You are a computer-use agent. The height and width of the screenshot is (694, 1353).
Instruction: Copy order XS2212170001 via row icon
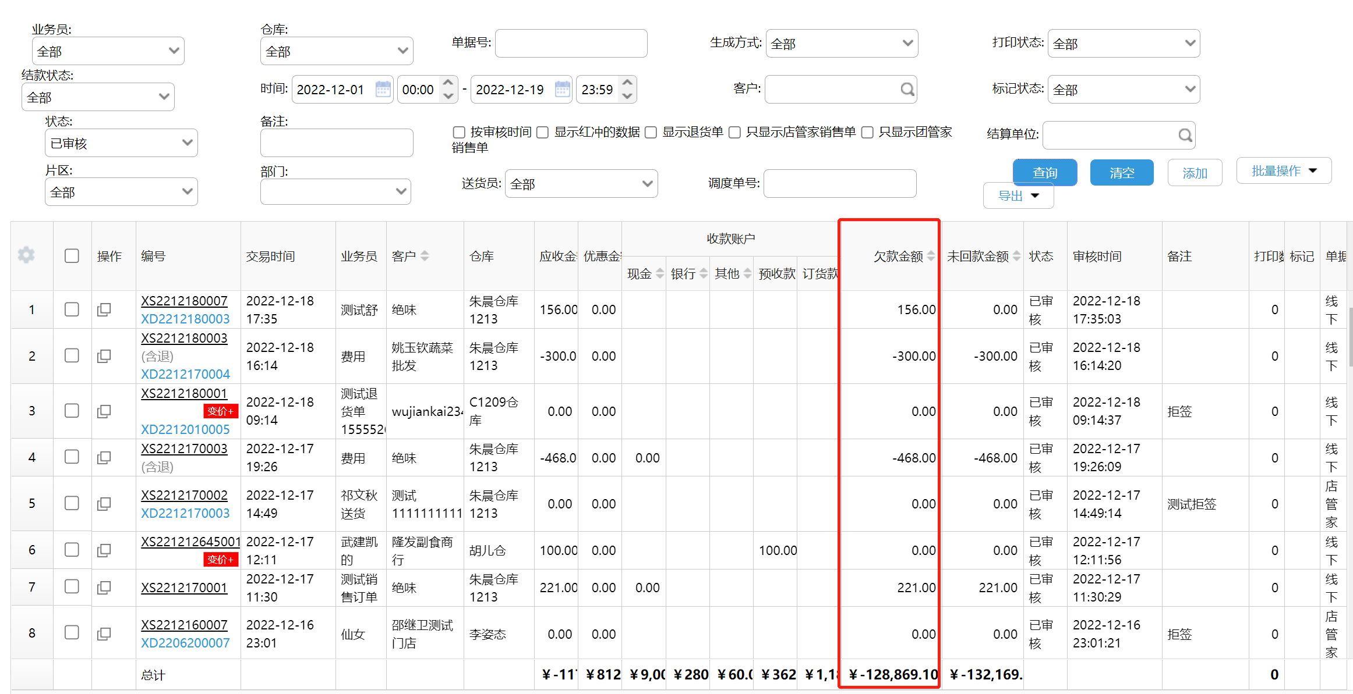point(104,588)
